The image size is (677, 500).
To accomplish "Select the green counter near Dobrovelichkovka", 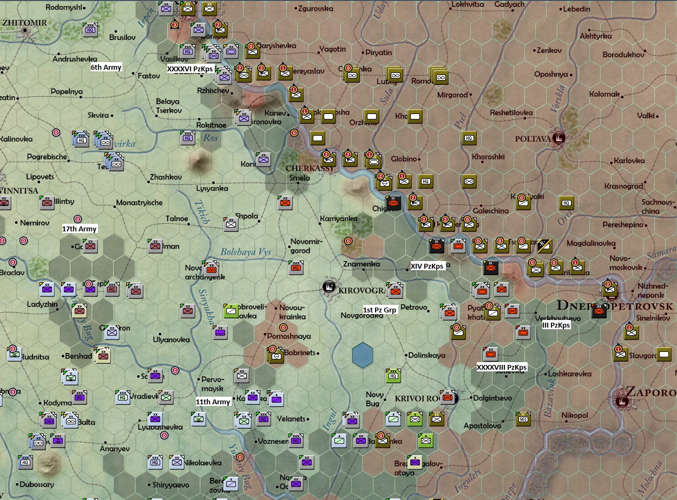I will [231, 311].
